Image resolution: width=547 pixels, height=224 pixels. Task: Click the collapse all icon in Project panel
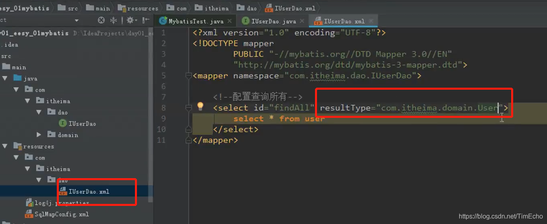coord(114,20)
